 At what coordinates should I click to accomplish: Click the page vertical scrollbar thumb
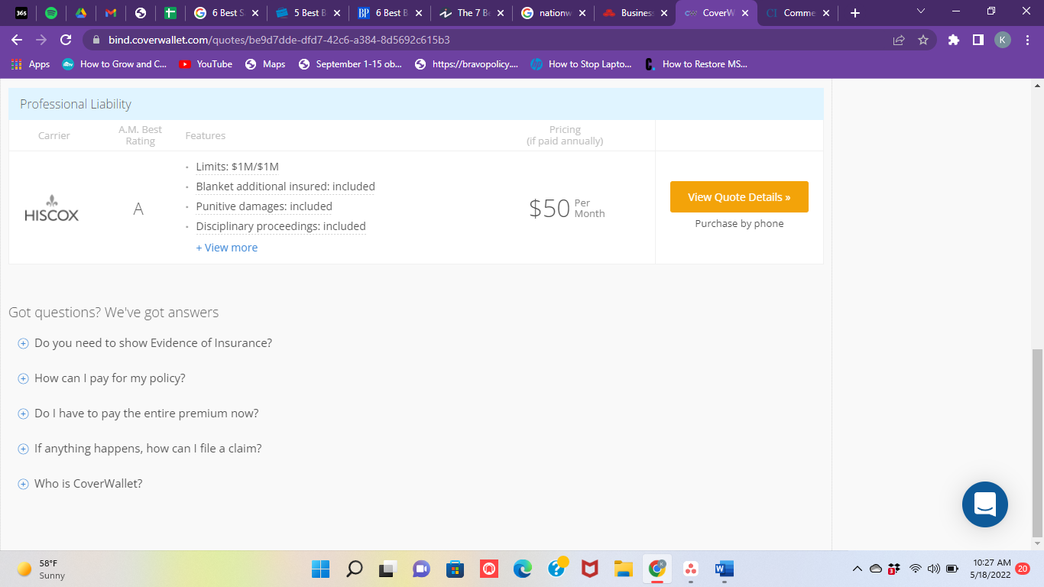tap(1037, 443)
